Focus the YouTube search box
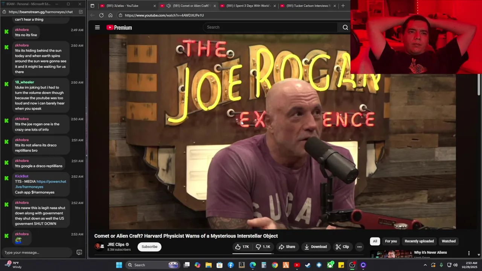This screenshot has height=271, width=482. pyautogui.click(x=271, y=27)
